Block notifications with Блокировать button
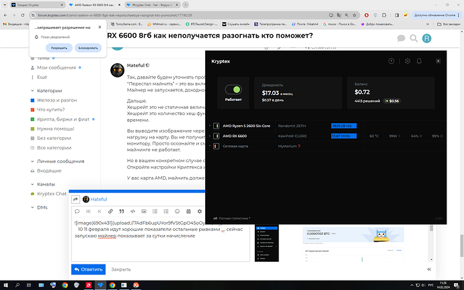Image resolution: width=464 pixels, height=290 pixels. 88,48
